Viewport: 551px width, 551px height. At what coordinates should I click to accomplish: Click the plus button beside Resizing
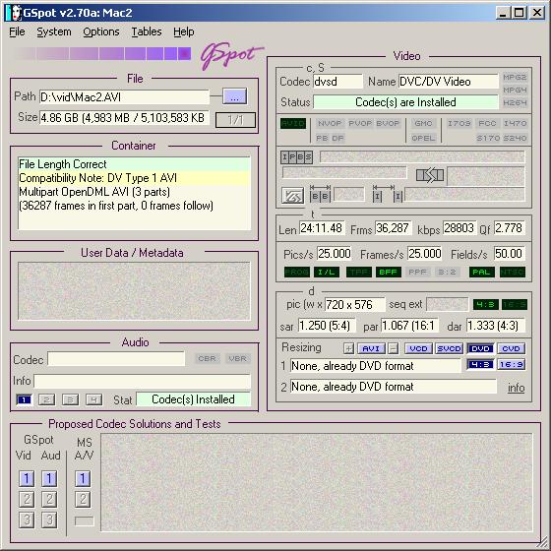pos(348,348)
